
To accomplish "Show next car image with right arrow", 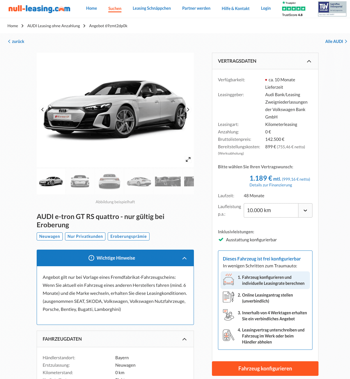I will coord(188,109).
